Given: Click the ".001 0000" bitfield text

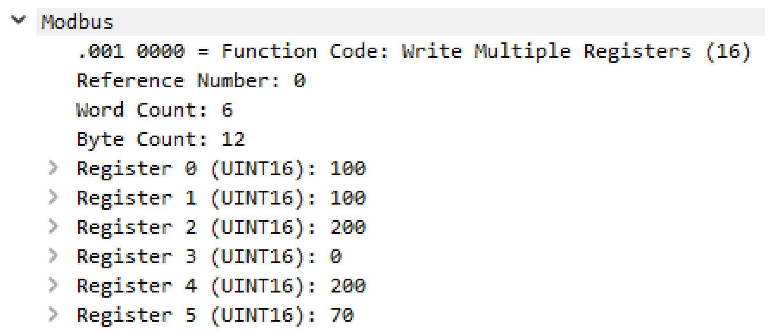Looking at the screenshot, I should tap(131, 52).
